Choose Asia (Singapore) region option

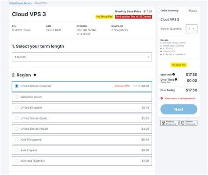(x=82, y=139)
